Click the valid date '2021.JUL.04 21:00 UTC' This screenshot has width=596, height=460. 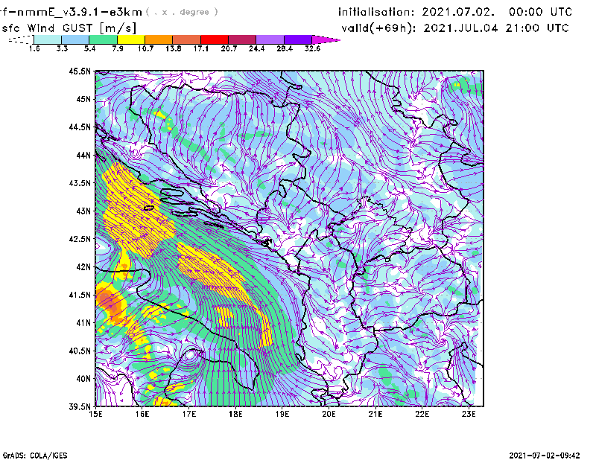(x=496, y=28)
